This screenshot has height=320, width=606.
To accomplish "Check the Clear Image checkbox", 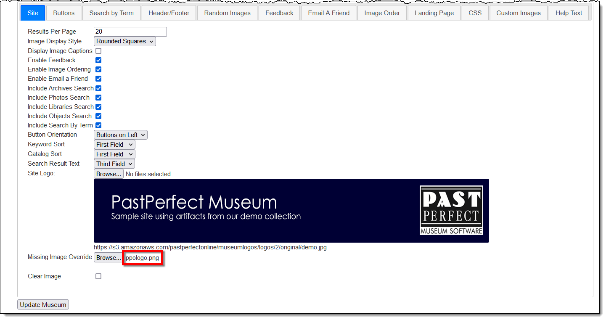I will click(x=98, y=276).
